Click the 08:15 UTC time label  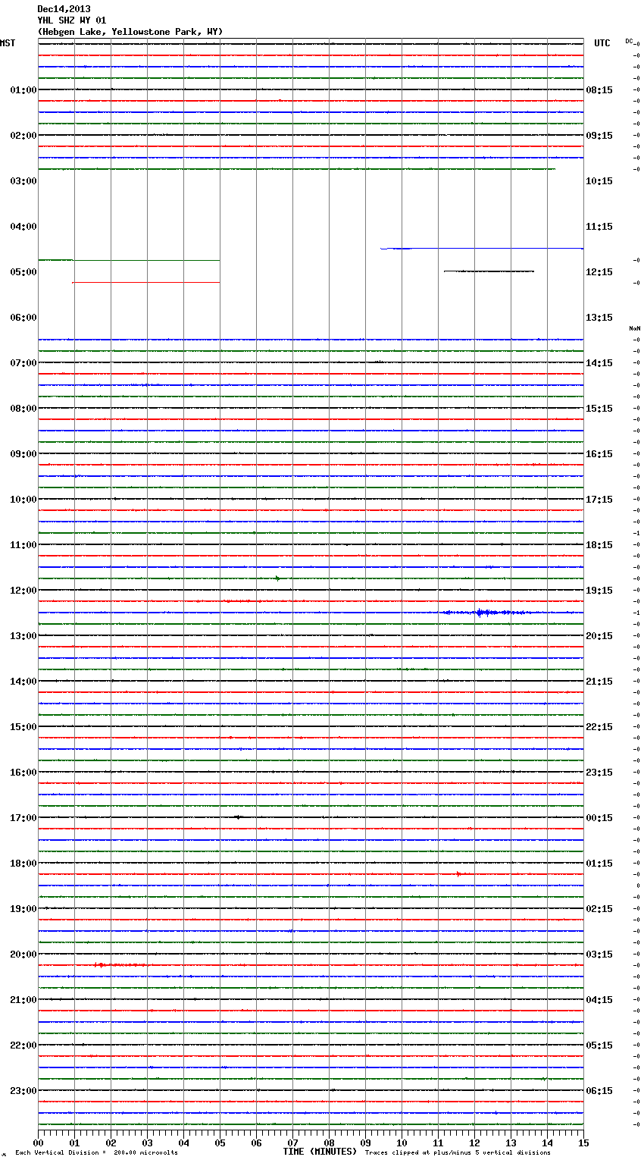click(599, 90)
